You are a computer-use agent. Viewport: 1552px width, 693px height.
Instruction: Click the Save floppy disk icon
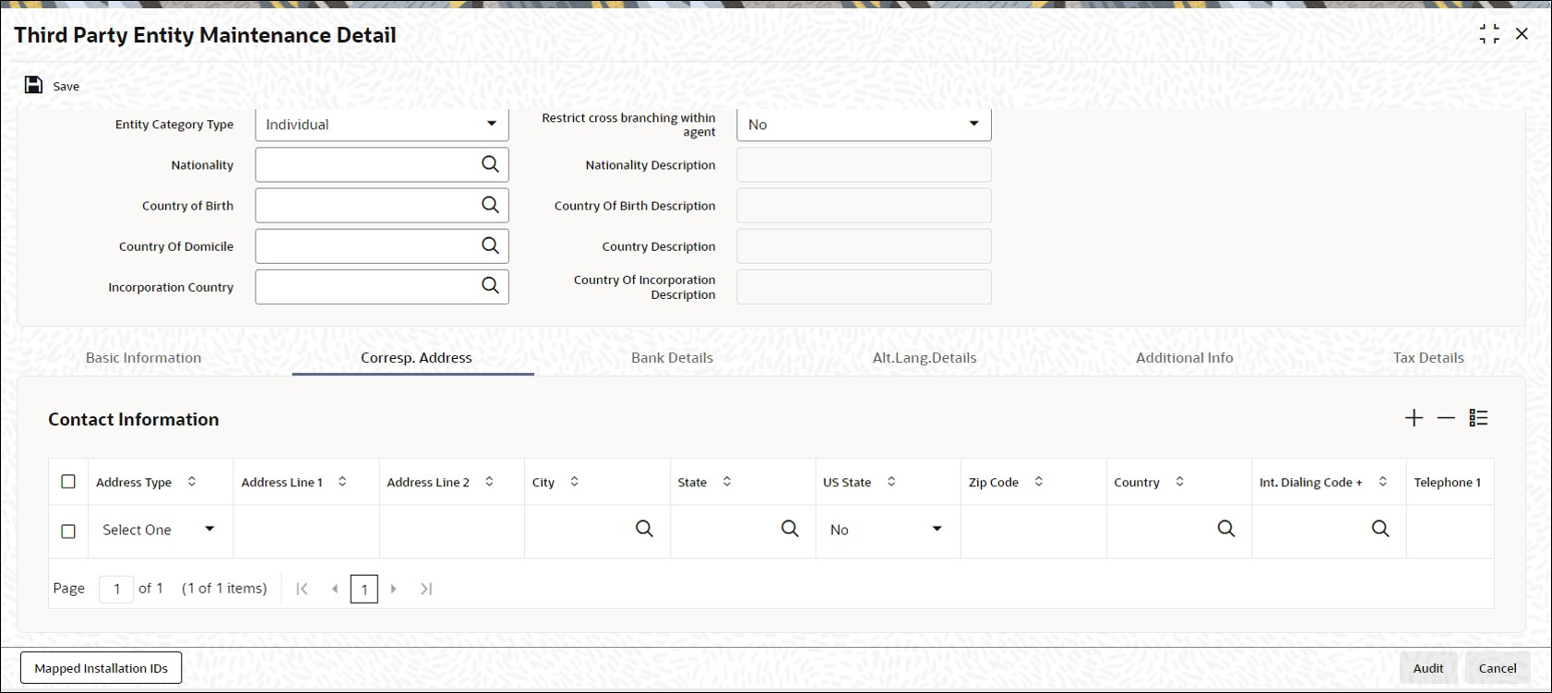tap(33, 85)
